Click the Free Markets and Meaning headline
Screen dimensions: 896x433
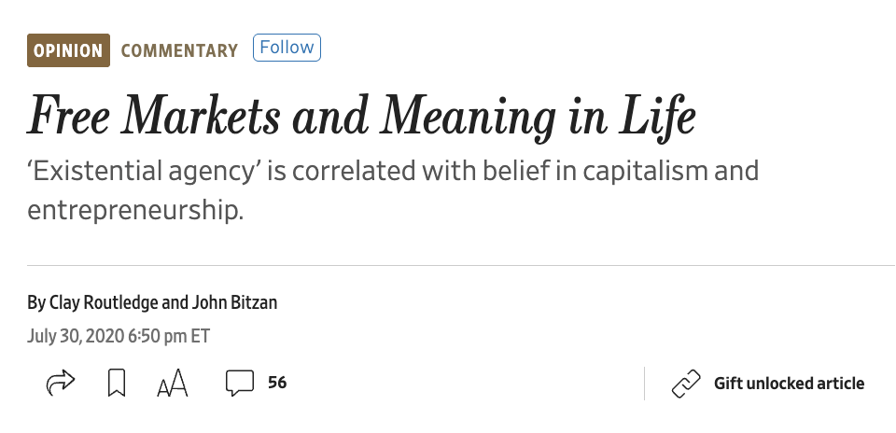tap(362, 117)
